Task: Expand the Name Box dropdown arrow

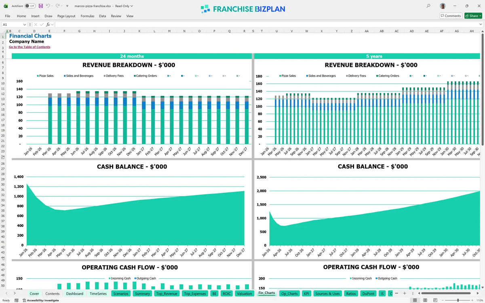Action: pos(25,25)
